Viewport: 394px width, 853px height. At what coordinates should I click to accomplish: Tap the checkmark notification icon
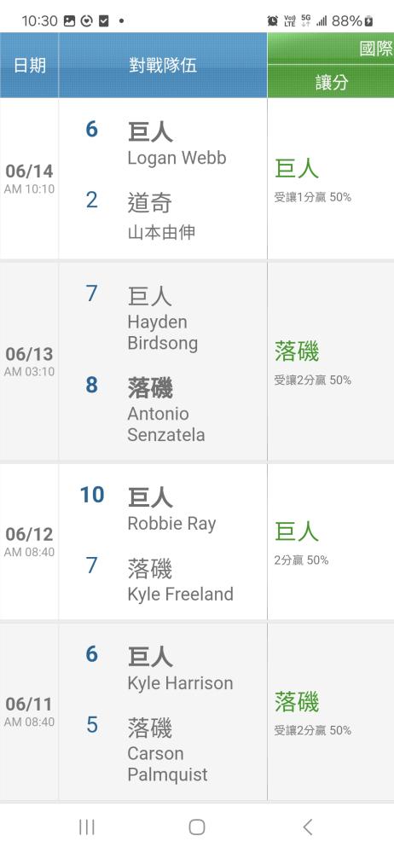(x=103, y=20)
